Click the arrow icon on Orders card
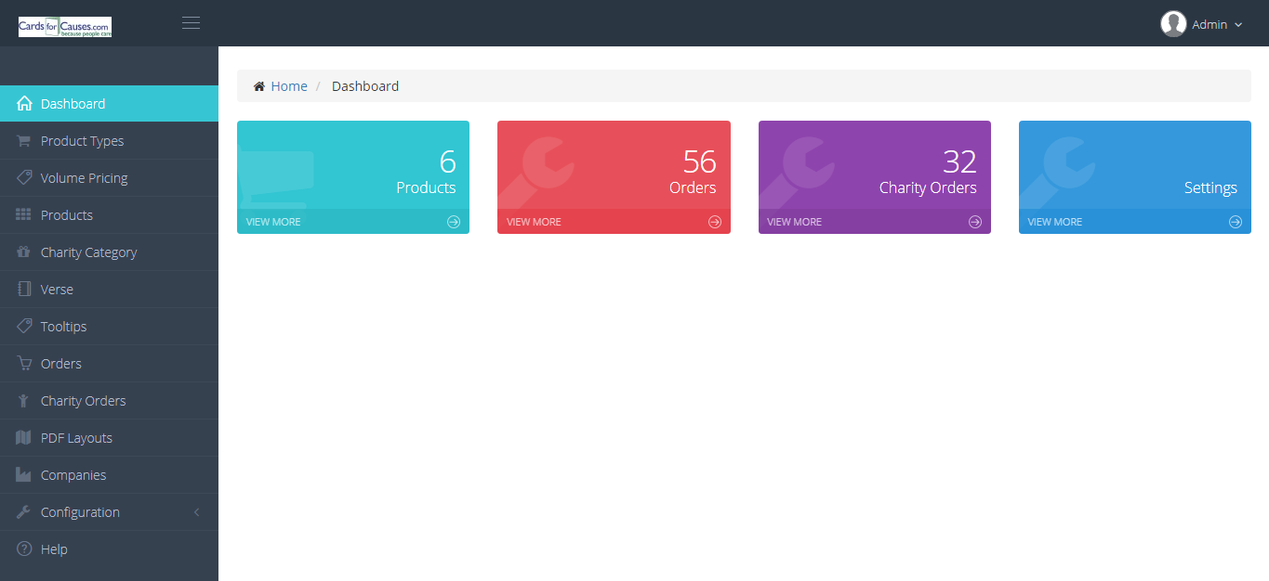Viewport: 1269px width, 581px height. point(715,222)
